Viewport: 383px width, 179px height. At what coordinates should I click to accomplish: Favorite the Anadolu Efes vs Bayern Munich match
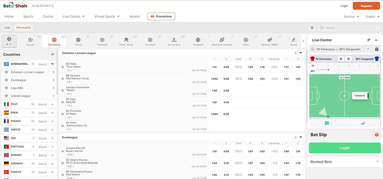coord(63,151)
